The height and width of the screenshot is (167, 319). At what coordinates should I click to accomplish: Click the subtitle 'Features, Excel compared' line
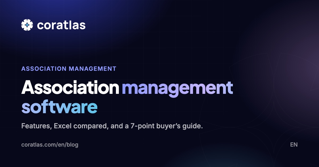point(112,126)
